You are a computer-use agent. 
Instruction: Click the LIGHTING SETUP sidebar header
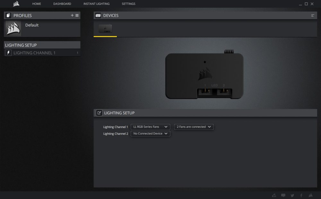(x=42, y=45)
